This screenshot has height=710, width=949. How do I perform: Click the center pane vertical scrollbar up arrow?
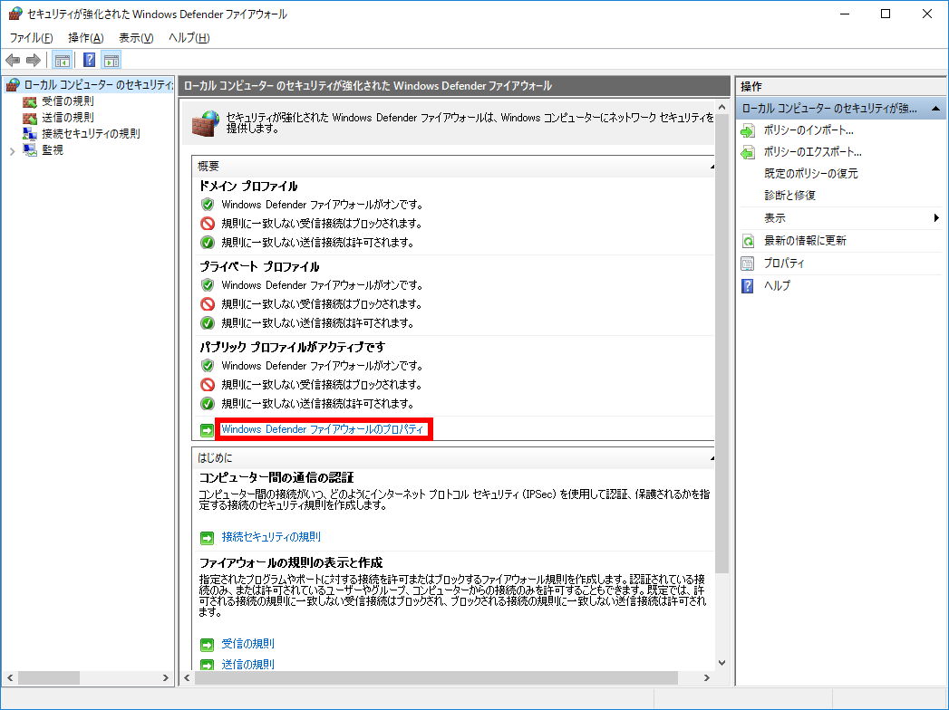721,107
